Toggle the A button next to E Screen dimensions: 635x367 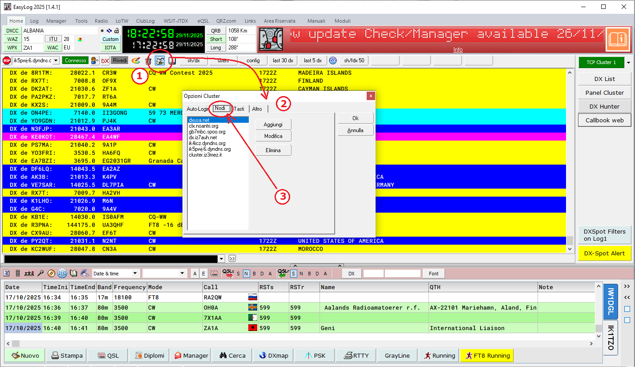coord(195,274)
